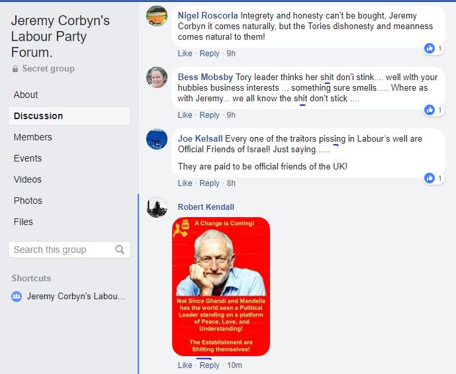Reply to Joe Kelsall's comment
The height and width of the screenshot is (374, 456).
tap(209, 183)
